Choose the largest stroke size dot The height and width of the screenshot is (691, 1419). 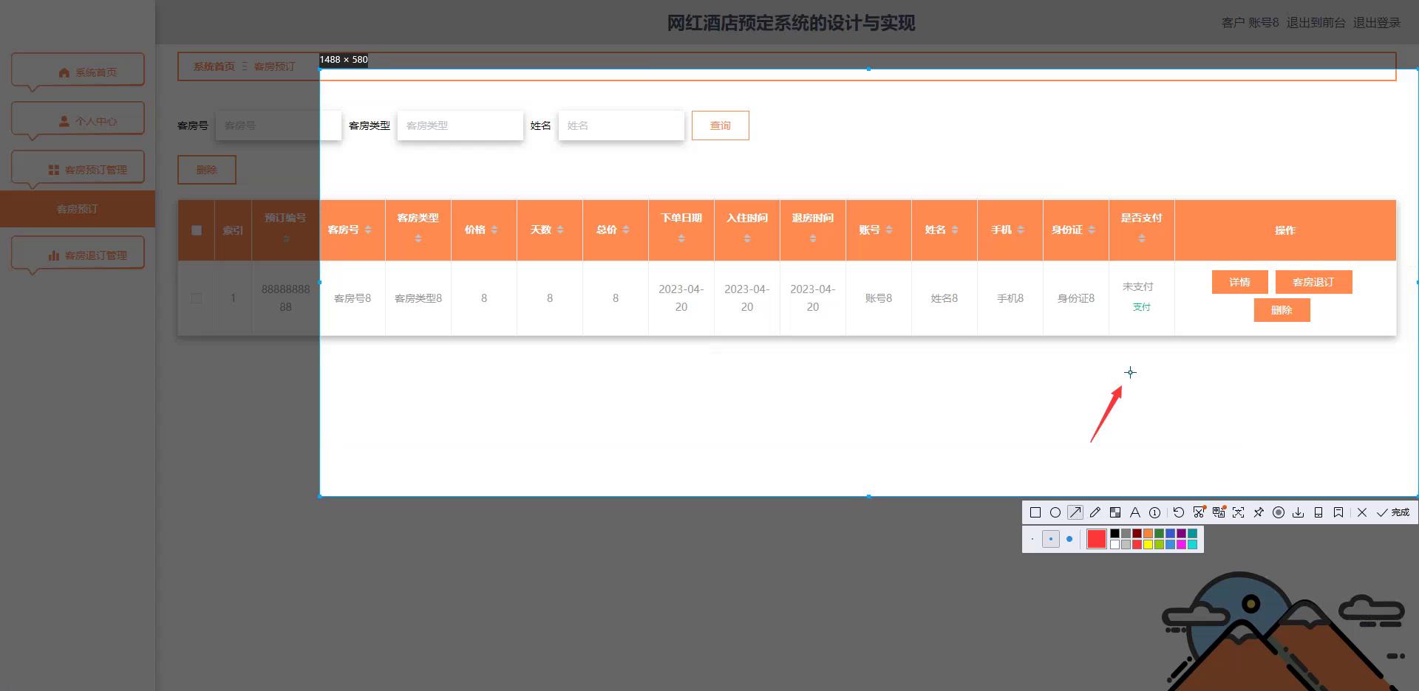[1069, 539]
